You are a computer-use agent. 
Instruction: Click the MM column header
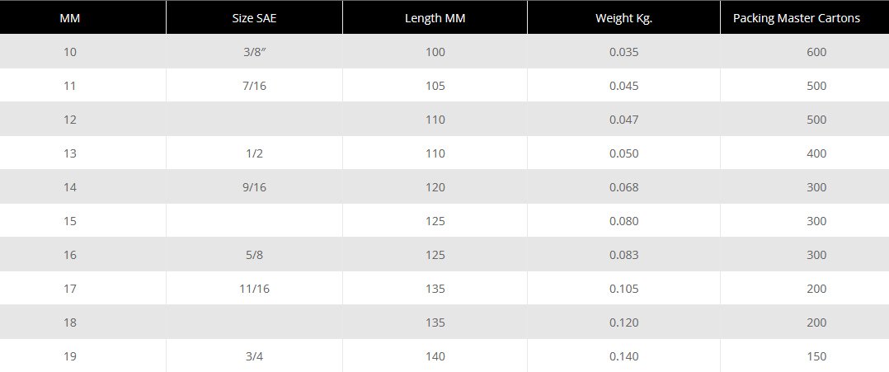69,18
